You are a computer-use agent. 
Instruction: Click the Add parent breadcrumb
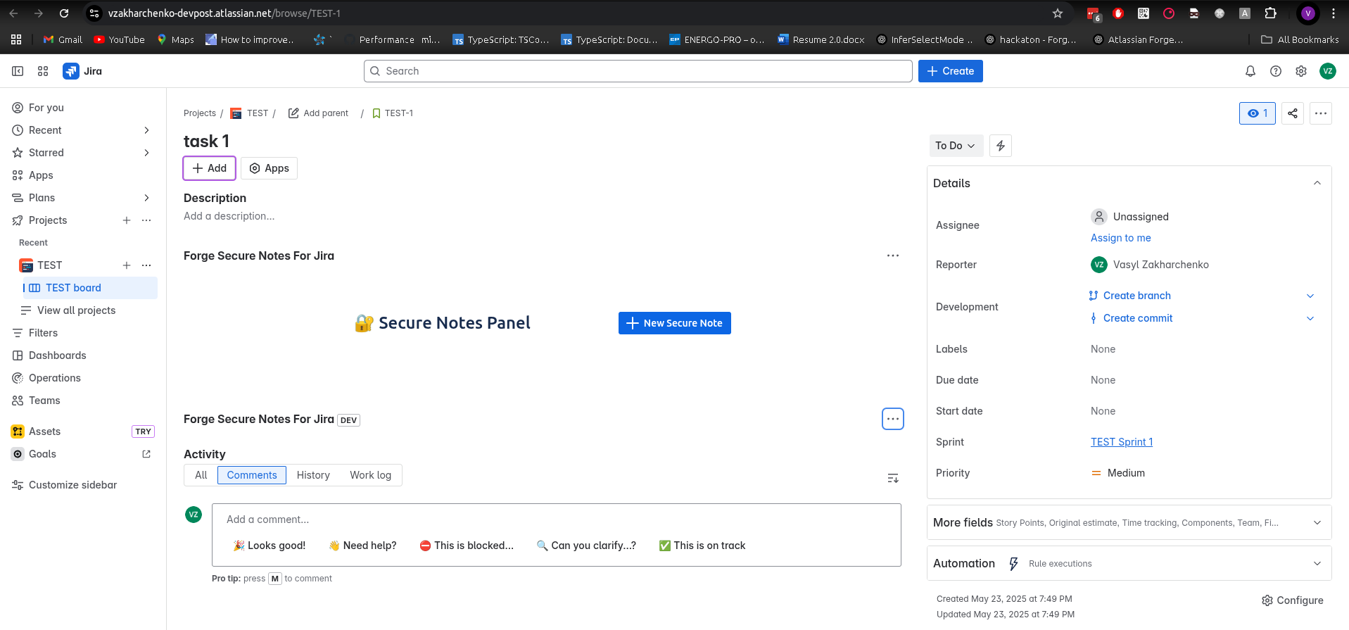tap(318, 113)
